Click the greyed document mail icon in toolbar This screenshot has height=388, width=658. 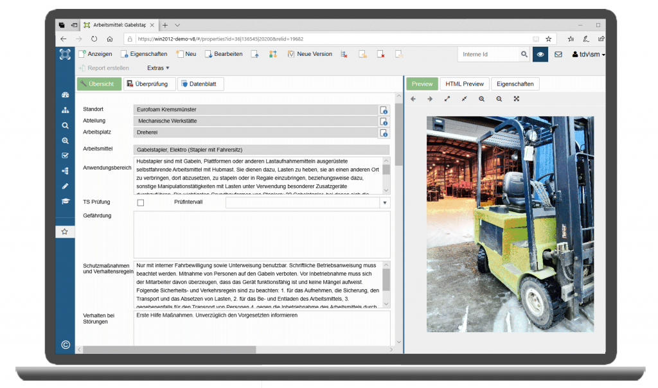click(398, 54)
